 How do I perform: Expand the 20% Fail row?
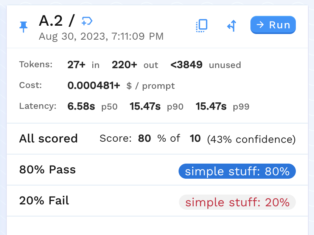click(44, 201)
